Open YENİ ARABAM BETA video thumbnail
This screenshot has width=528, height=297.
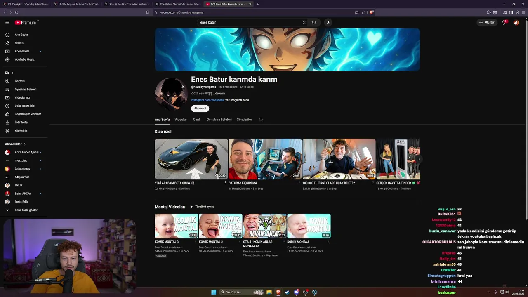click(x=191, y=159)
